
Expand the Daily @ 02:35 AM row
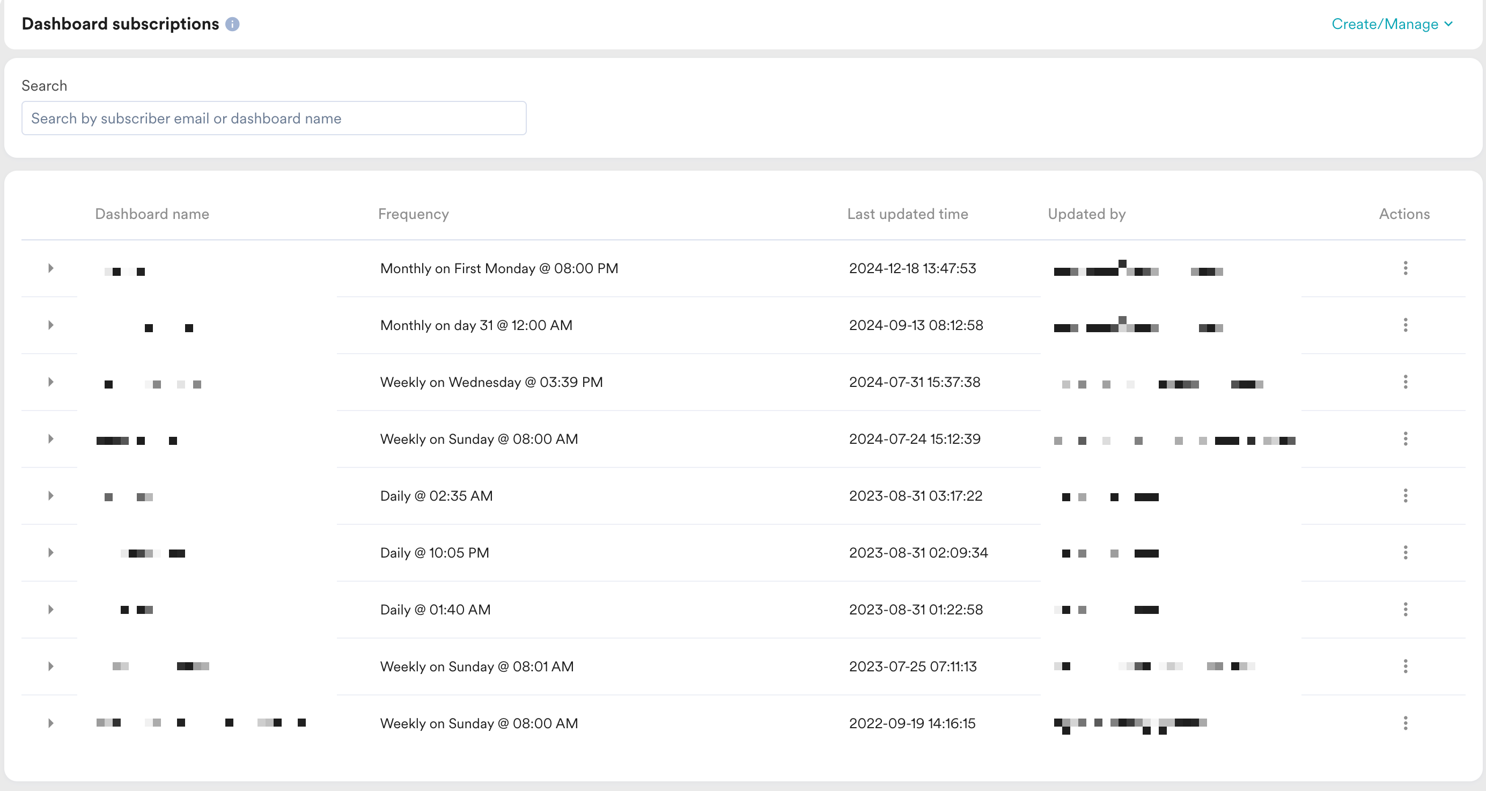(51, 496)
